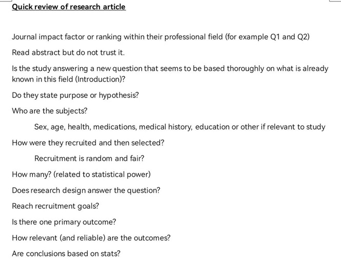Click the line beginning "Is the study answering"
The width and height of the screenshot is (341, 260).
tap(169, 68)
